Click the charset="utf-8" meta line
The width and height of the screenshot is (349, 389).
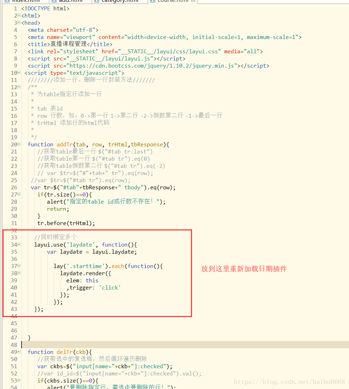63,30
